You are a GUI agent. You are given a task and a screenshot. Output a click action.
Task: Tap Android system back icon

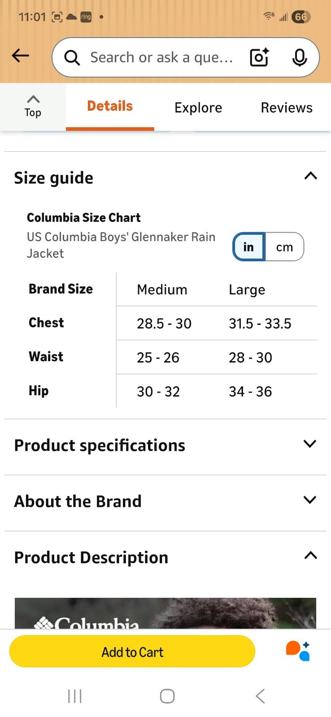click(x=260, y=696)
